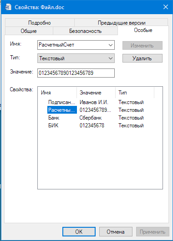Image resolution: width=173 pixels, height=241 pixels.
Task: Sort by the Значение column header
Action: [x=96, y=93]
